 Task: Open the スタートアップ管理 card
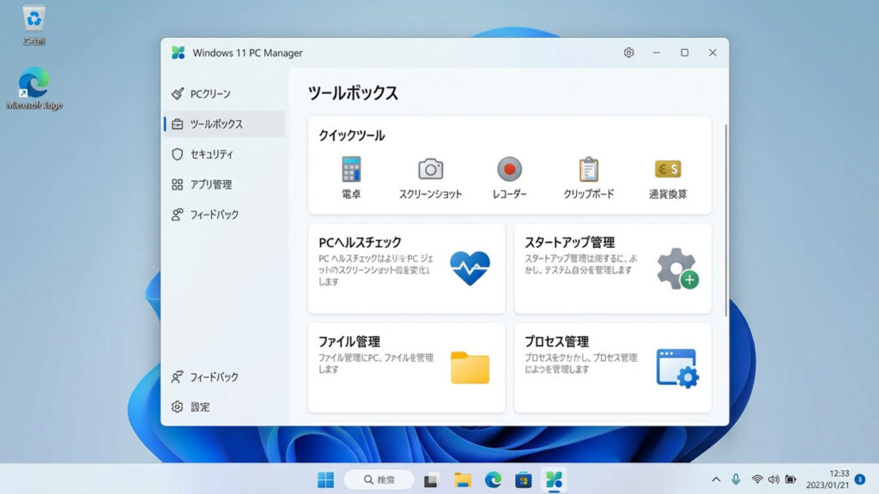(x=612, y=268)
